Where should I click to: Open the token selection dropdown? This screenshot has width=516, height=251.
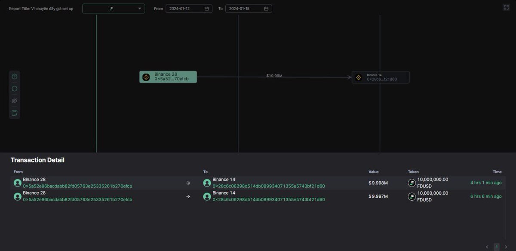coord(113,8)
